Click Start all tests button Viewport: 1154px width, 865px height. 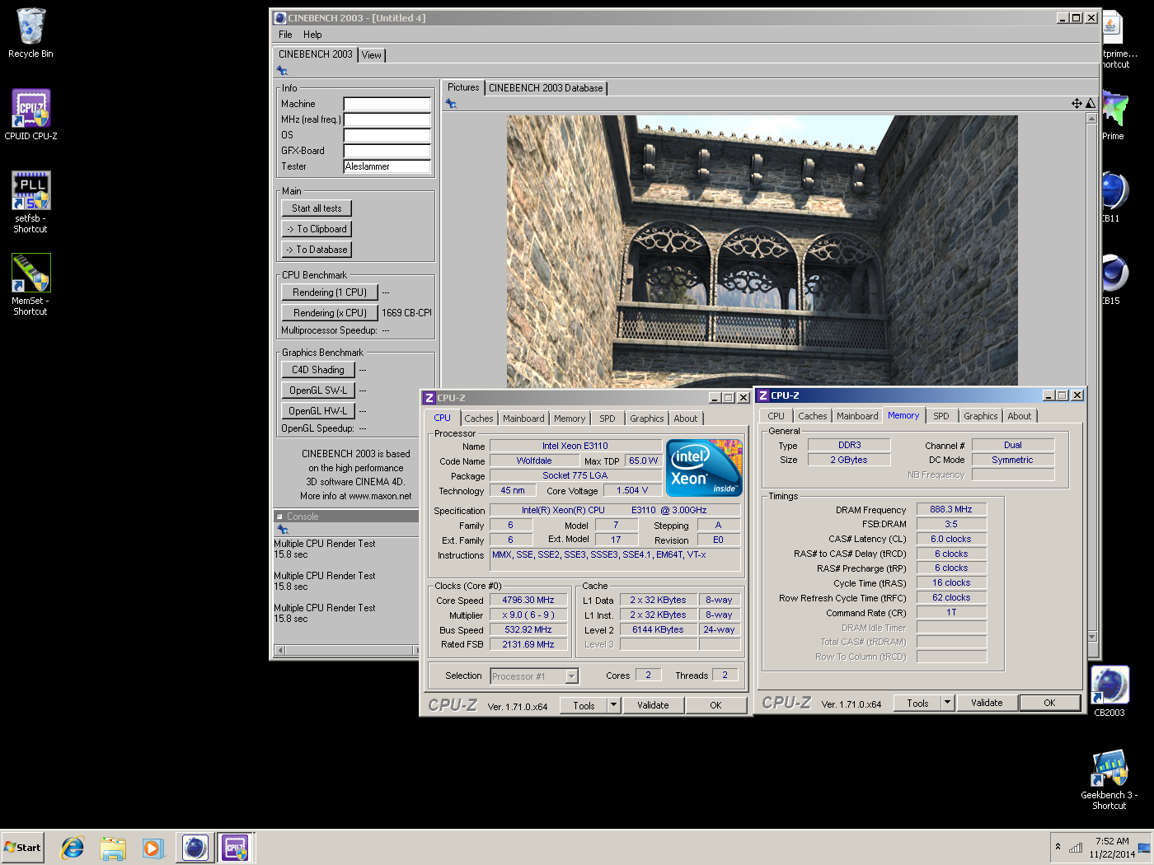[317, 208]
